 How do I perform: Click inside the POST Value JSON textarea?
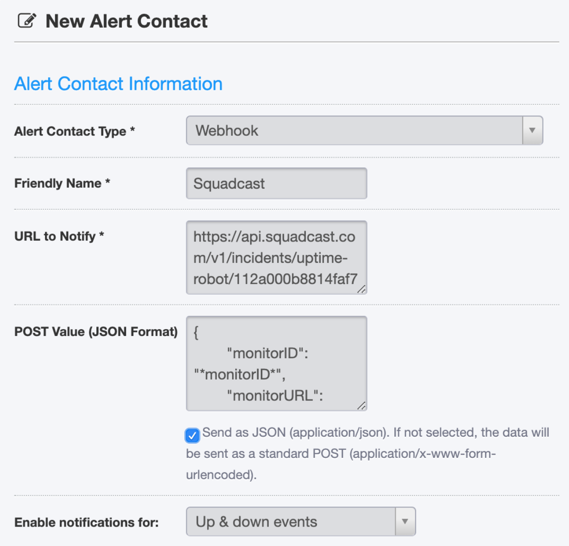tap(277, 363)
